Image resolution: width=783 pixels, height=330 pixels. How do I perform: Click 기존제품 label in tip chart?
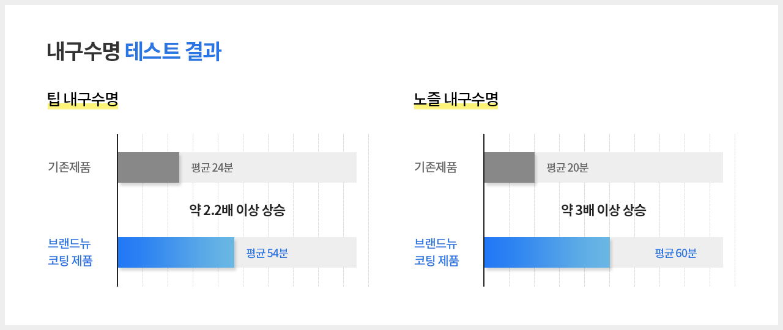click(69, 167)
